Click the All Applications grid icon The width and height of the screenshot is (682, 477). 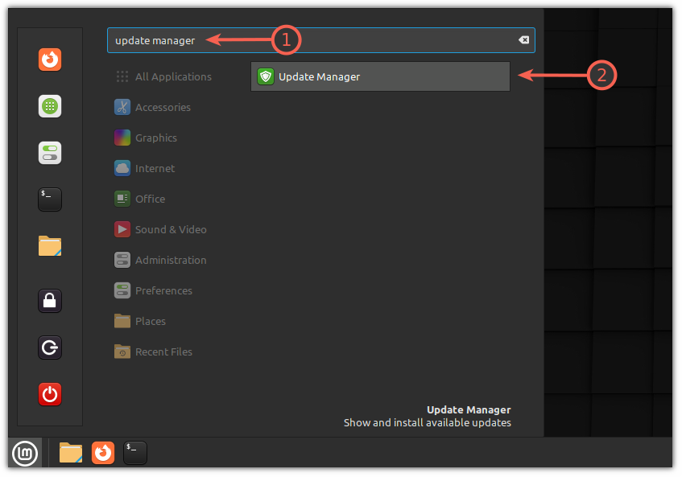pyautogui.click(x=122, y=77)
